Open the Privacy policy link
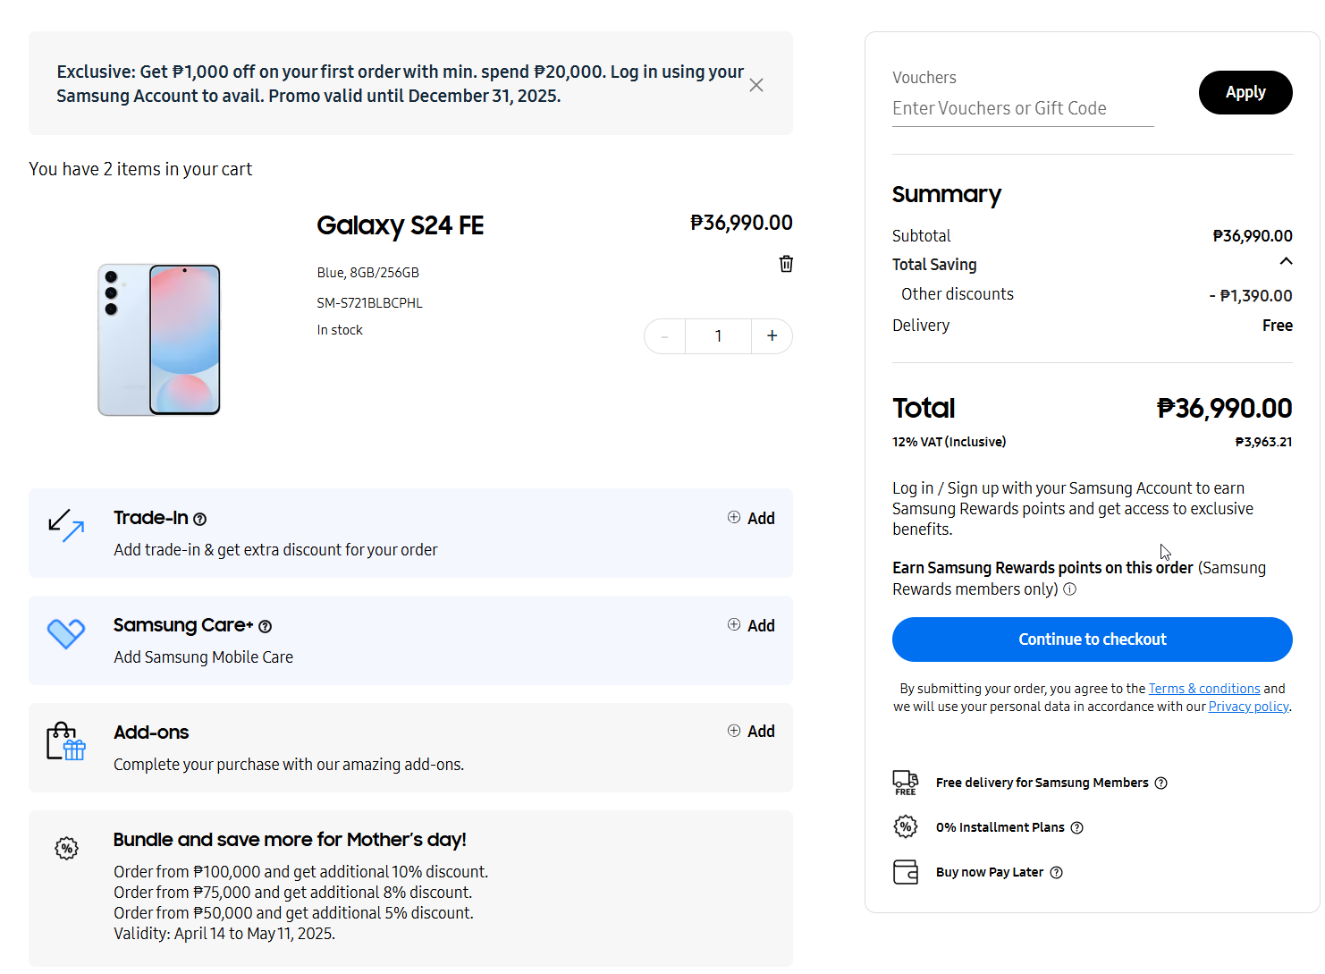Screen dimensions: 1325x974 click(x=1248, y=707)
